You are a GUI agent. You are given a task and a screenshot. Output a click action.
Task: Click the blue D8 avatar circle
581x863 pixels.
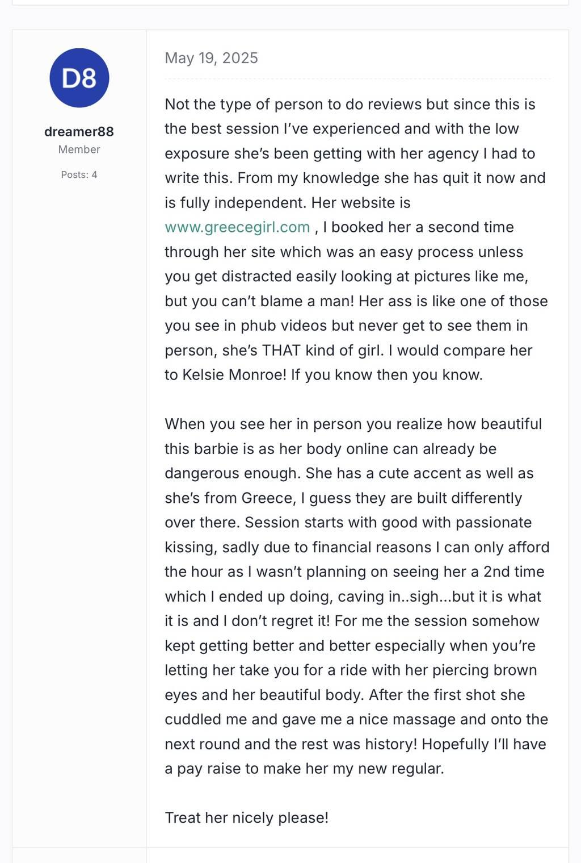[x=79, y=78]
